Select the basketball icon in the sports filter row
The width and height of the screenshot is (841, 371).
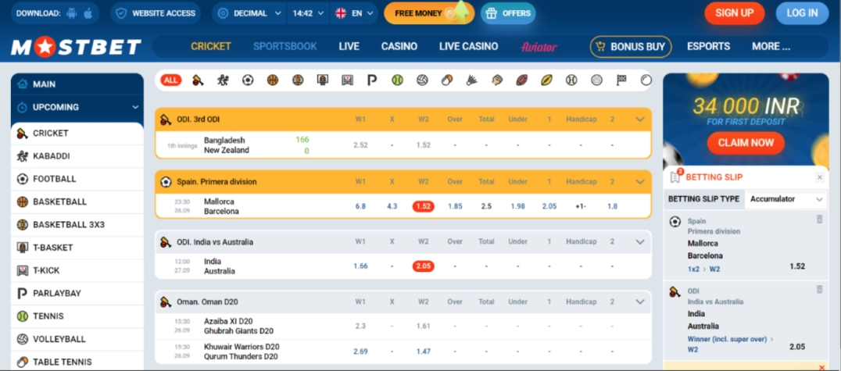click(x=273, y=80)
